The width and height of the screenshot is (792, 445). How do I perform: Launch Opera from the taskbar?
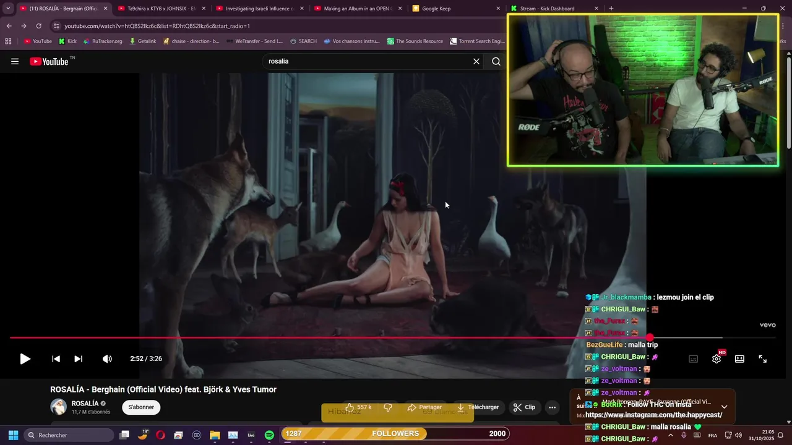pyautogui.click(x=160, y=435)
